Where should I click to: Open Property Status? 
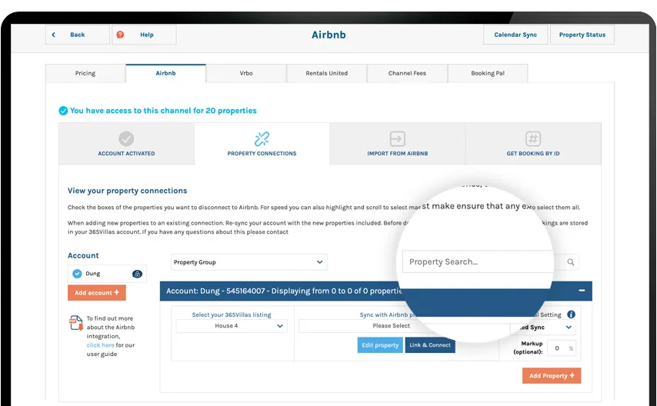tap(582, 35)
